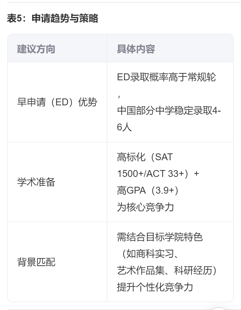Image resolution: width=241 pixels, height=310 pixels.
Task: Click the 6人 text in ED row
Action: click(124, 127)
